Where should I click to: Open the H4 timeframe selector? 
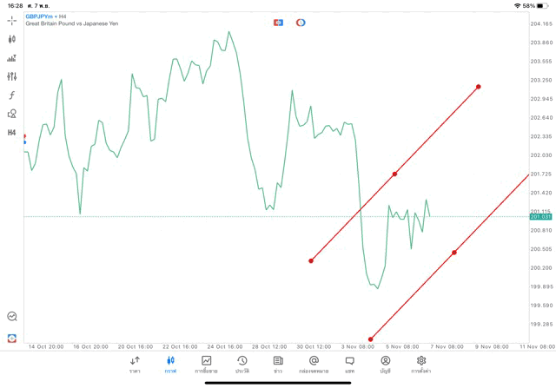12,133
